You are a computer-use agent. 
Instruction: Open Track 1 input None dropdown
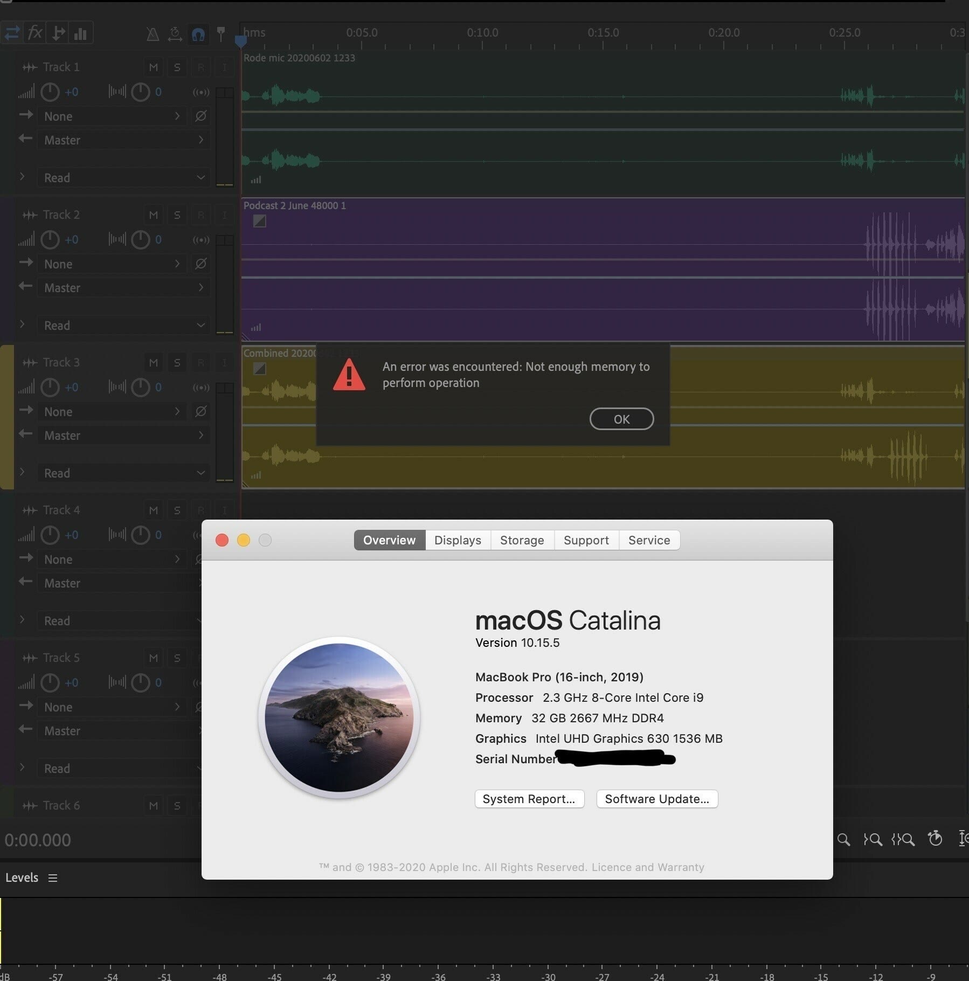tap(112, 116)
